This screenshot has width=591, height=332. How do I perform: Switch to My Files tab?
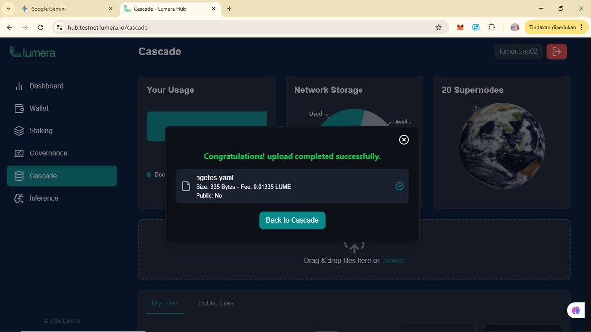click(x=164, y=303)
